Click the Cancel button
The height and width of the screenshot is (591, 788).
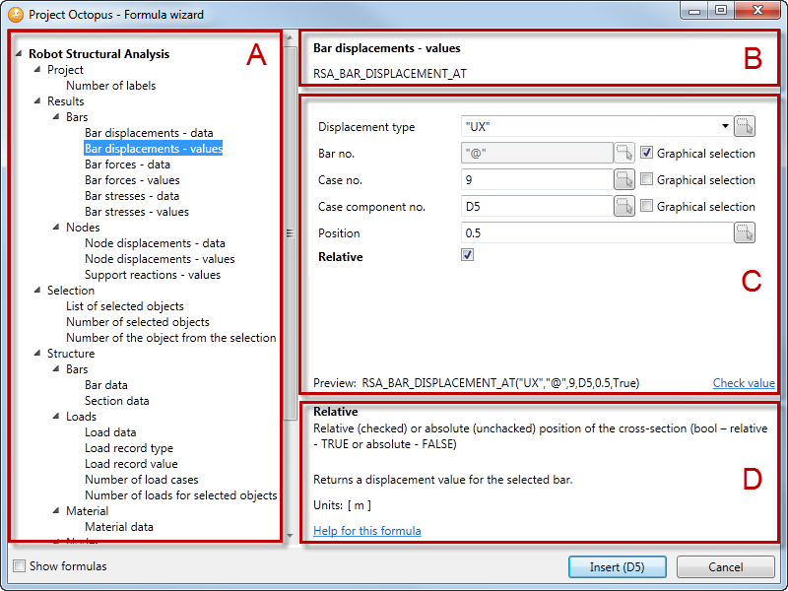[725, 567]
